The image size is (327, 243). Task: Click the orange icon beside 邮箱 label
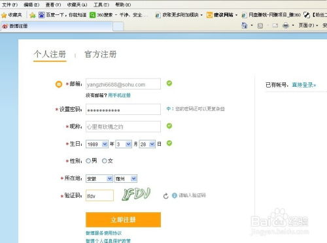(59, 84)
